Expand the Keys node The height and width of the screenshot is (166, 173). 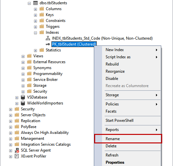tap(35, 15)
